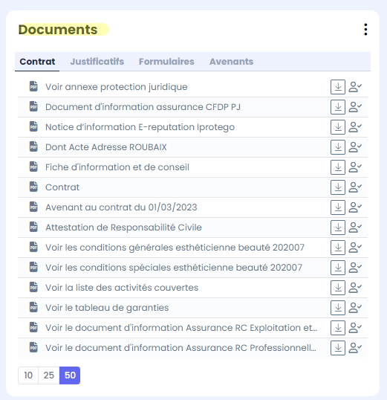Download Fiche d'information et de conseil
The width and height of the screenshot is (387, 400).
(x=338, y=167)
